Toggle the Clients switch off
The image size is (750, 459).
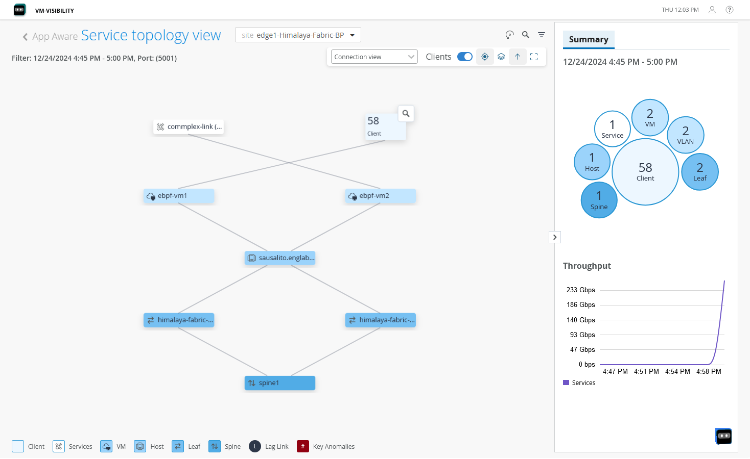click(465, 57)
